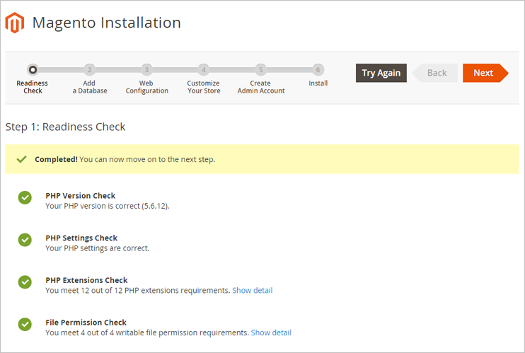Click the Magento logo icon
Screen dimensions: 525x353
pos(15,23)
